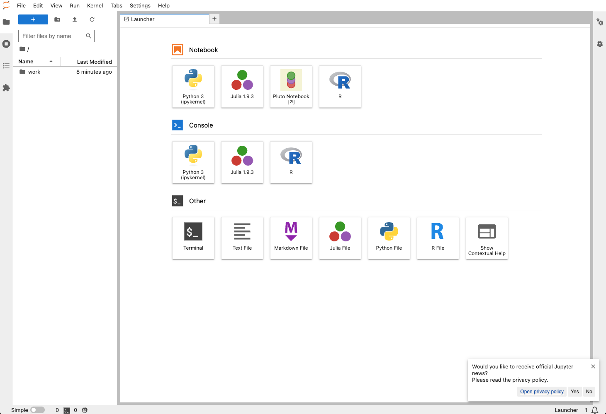This screenshot has height=414, width=606.
Task: Open privacy policy link
Action: [542, 392]
